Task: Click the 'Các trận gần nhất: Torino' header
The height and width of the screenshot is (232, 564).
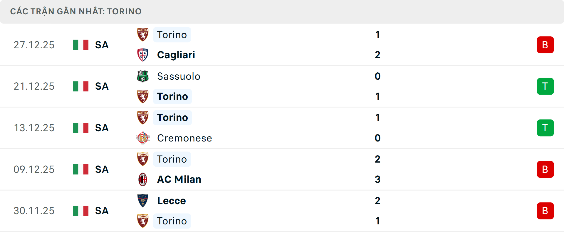Action: 76,11
